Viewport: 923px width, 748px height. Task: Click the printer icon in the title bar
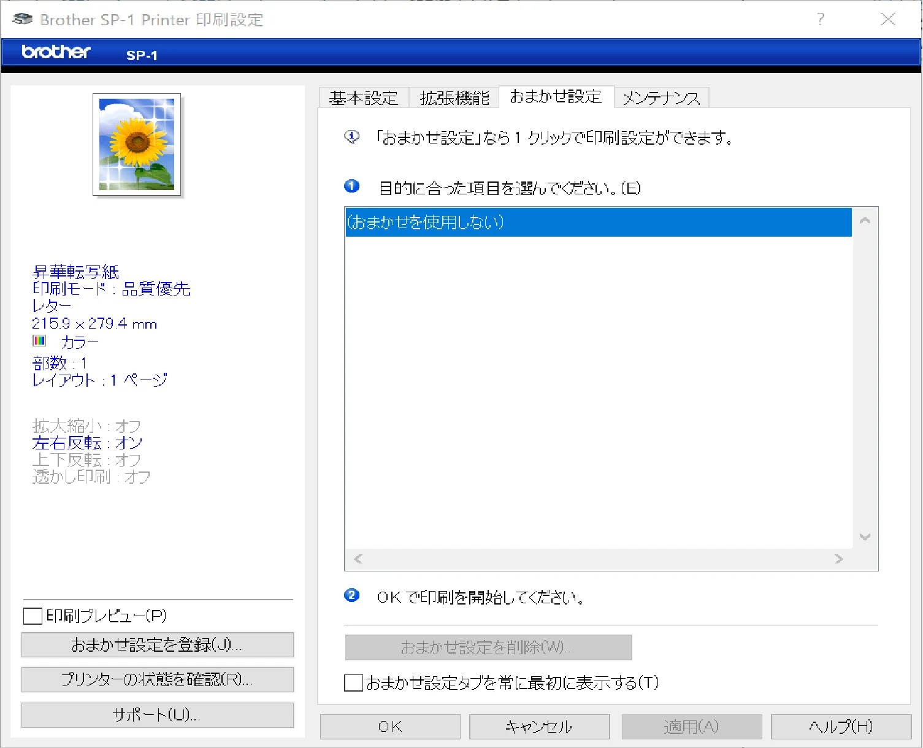(22, 19)
